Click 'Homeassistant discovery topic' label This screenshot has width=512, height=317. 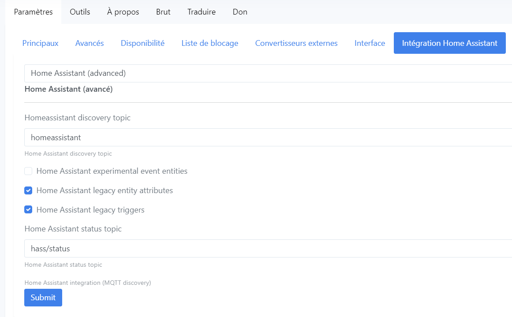tap(77, 118)
